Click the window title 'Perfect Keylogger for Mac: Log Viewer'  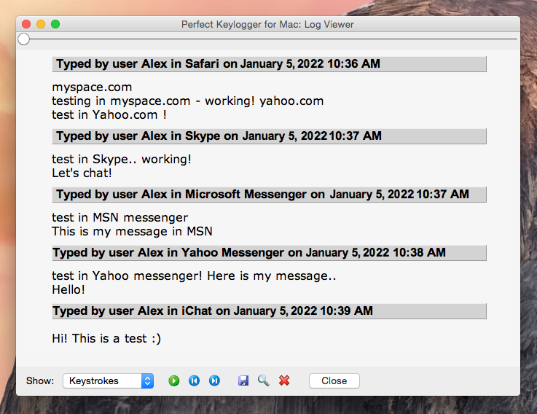pyautogui.click(x=267, y=24)
